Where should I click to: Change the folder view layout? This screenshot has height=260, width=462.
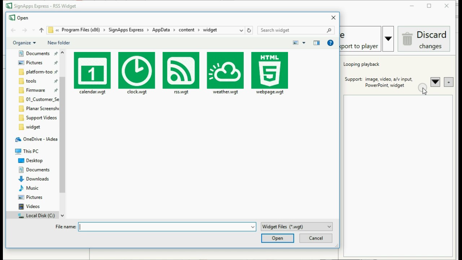click(x=296, y=43)
